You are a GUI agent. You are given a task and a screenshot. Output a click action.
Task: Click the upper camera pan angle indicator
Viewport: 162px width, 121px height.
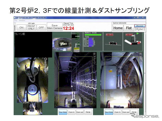[76, 36]
